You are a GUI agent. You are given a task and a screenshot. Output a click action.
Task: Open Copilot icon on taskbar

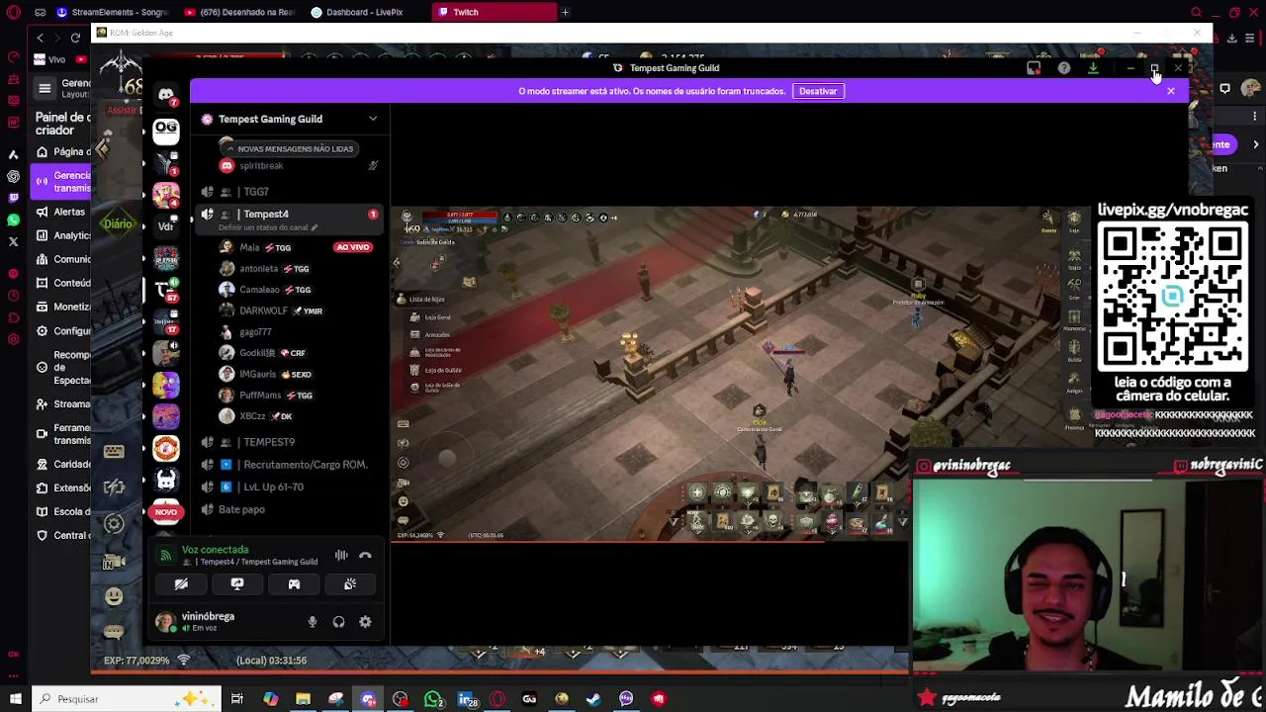(270, 699)
